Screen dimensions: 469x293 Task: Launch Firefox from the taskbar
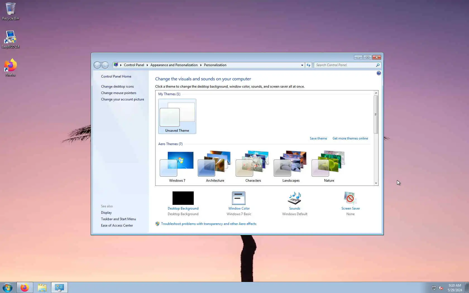click(x=25, y=287)
